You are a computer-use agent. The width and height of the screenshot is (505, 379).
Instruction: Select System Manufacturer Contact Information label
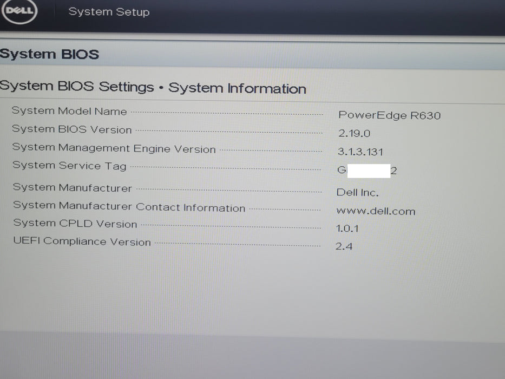129,206
